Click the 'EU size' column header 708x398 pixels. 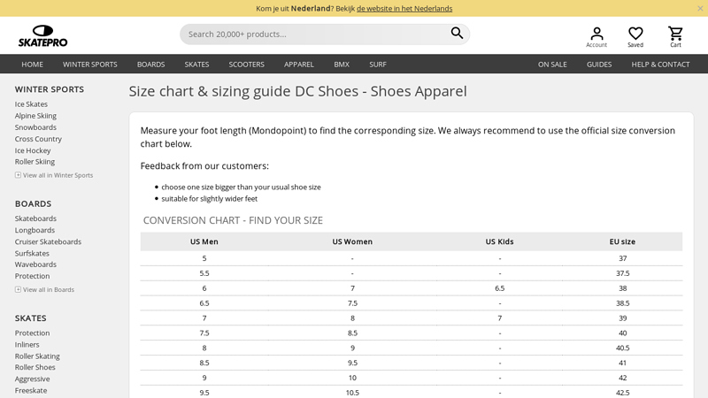point(622,241)
